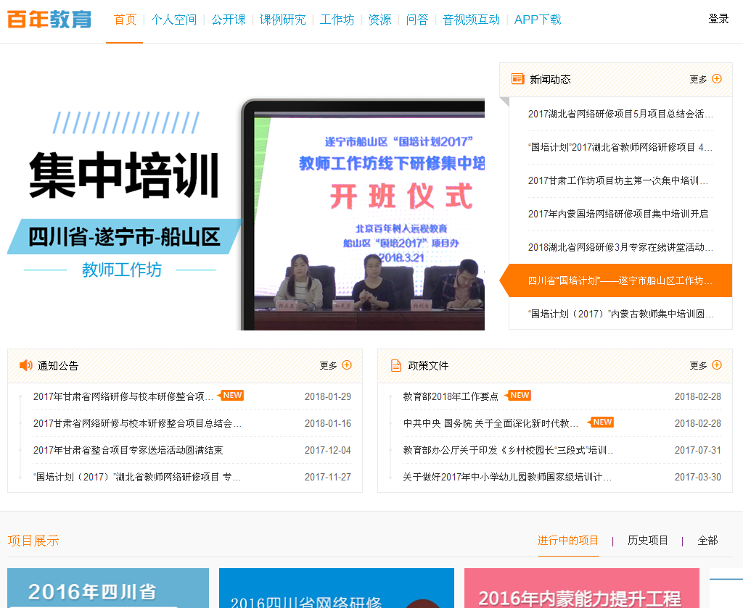Screen dimensions: 743x608
Task: Click the 新闻动态 newspaper icon
Action: coord(517,79)
